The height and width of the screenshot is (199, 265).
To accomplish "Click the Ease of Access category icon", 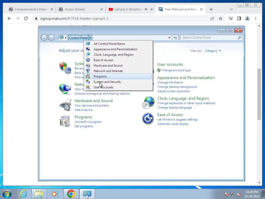I will 148,119.
